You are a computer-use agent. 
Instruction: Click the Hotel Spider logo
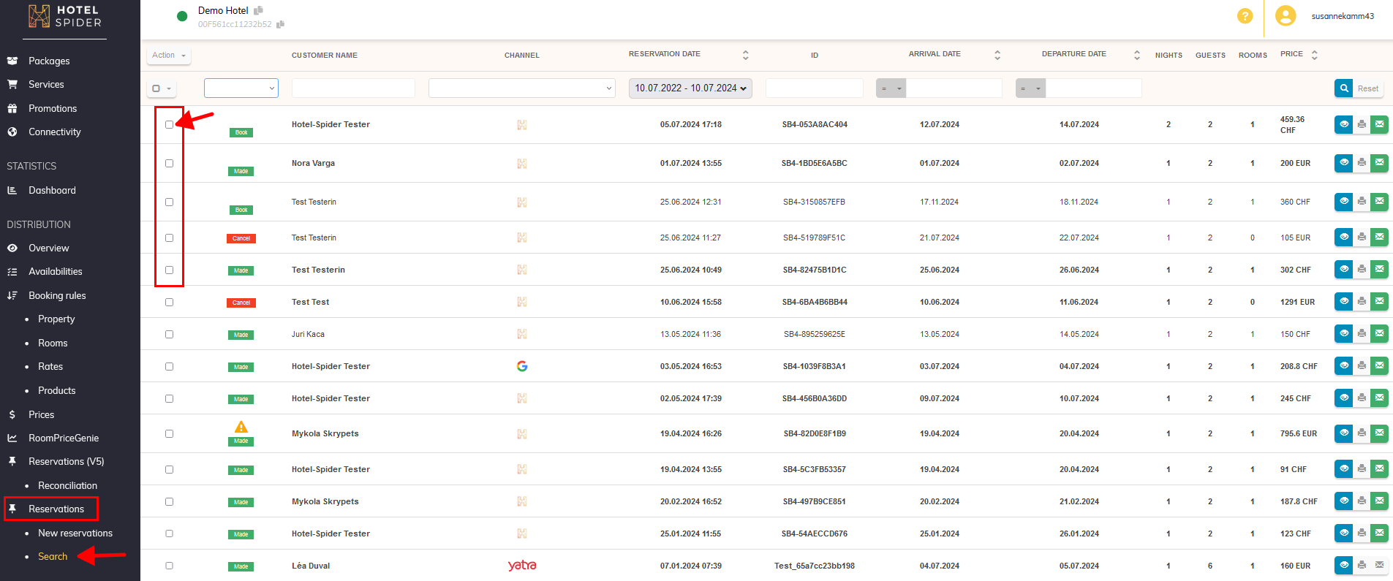point(67,17)
